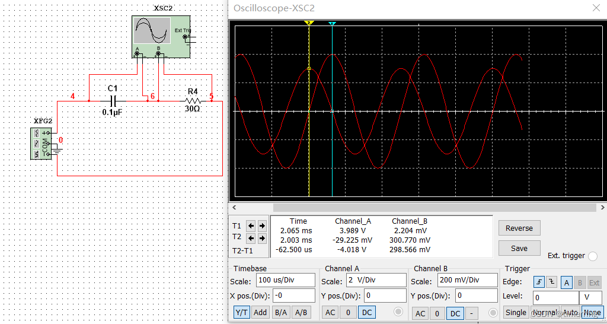The height and width of the screenshot is (324, 607).
Task: Click net label 4 in schematic
Action: [72, 96]
